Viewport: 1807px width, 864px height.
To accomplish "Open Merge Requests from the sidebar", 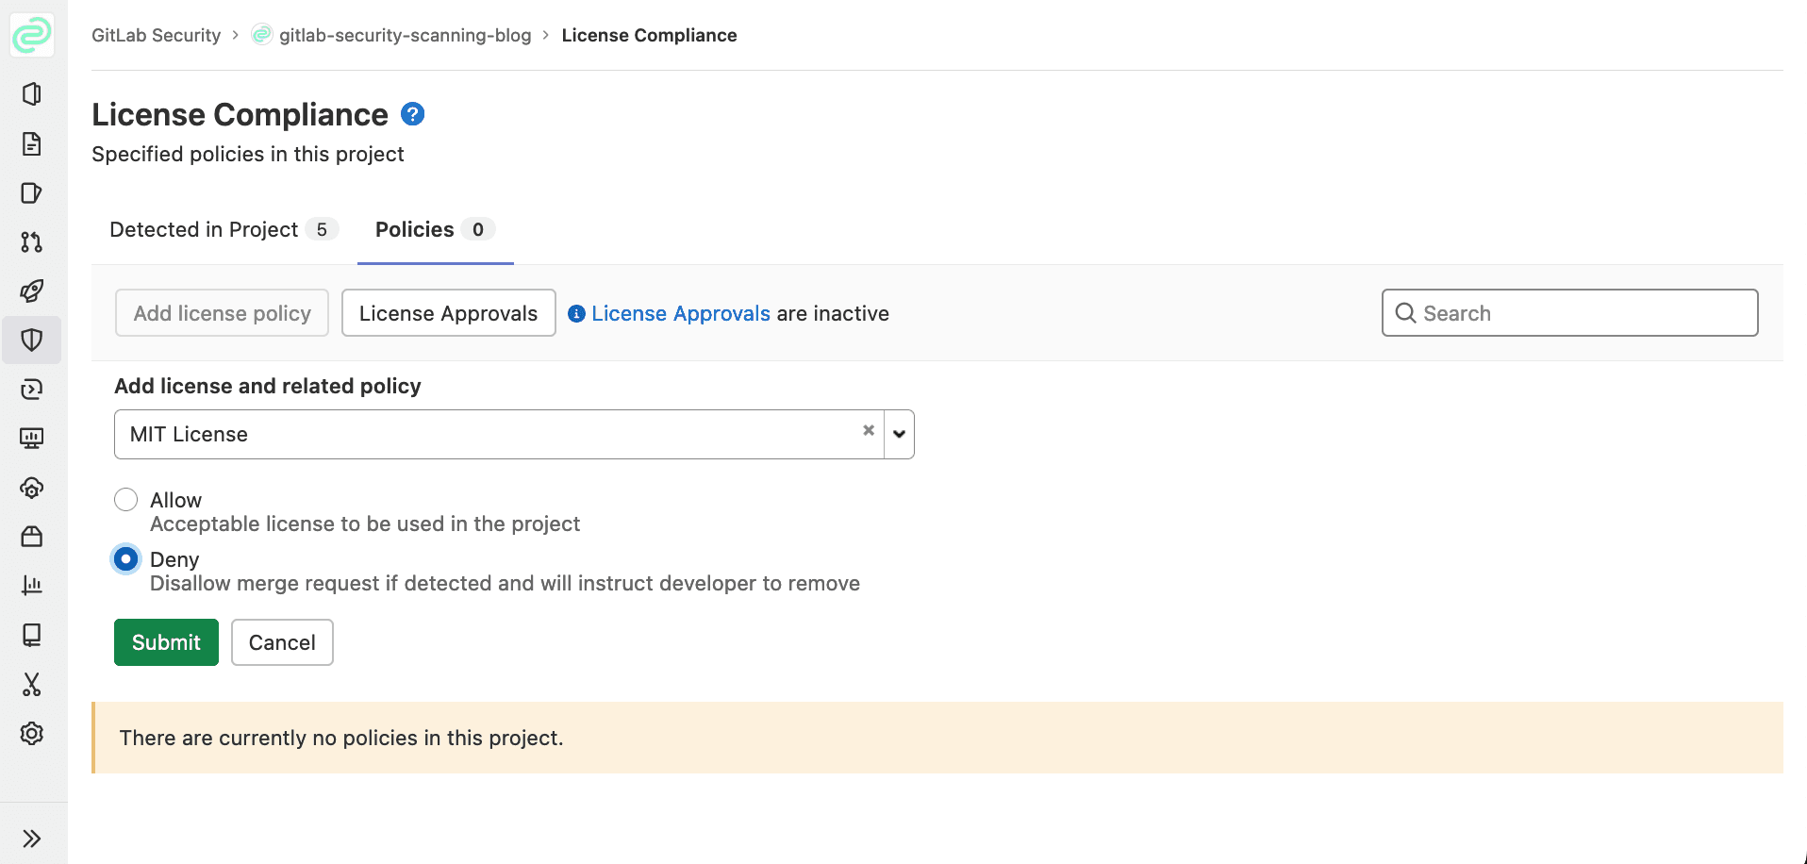I will (32, 242).
